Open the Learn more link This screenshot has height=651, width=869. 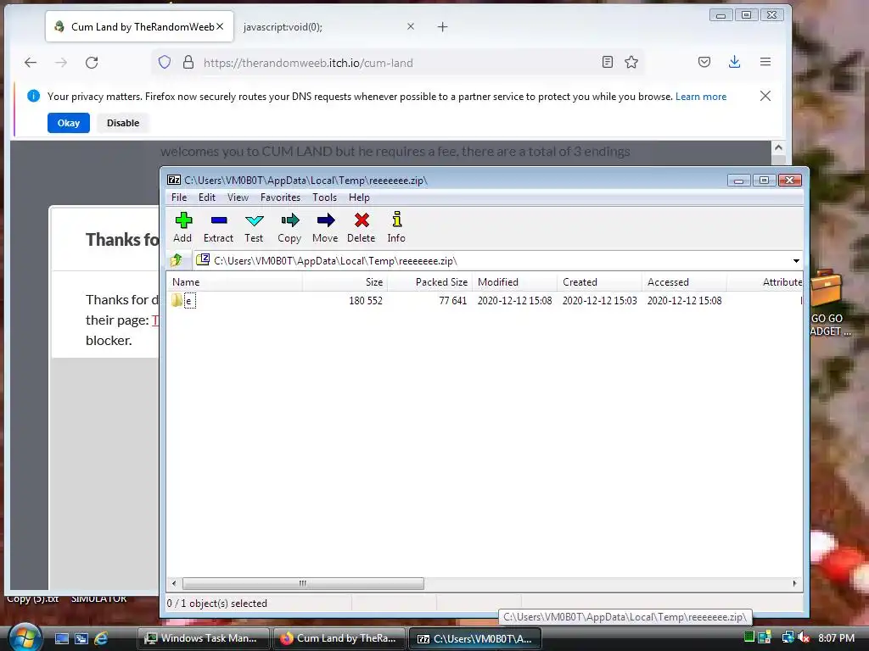700,97
